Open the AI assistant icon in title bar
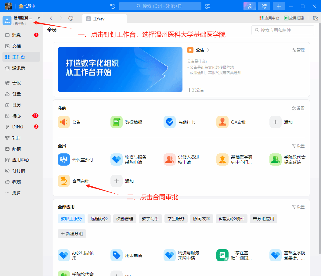 249,6
